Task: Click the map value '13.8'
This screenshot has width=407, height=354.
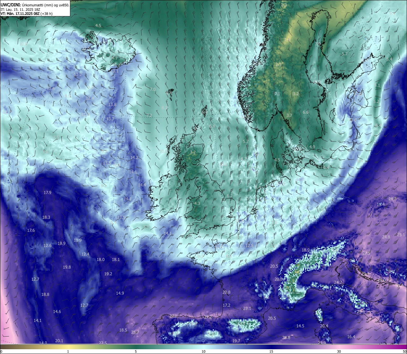Action: 112,104
